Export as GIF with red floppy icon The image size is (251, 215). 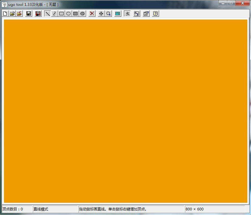coord(38,14)
